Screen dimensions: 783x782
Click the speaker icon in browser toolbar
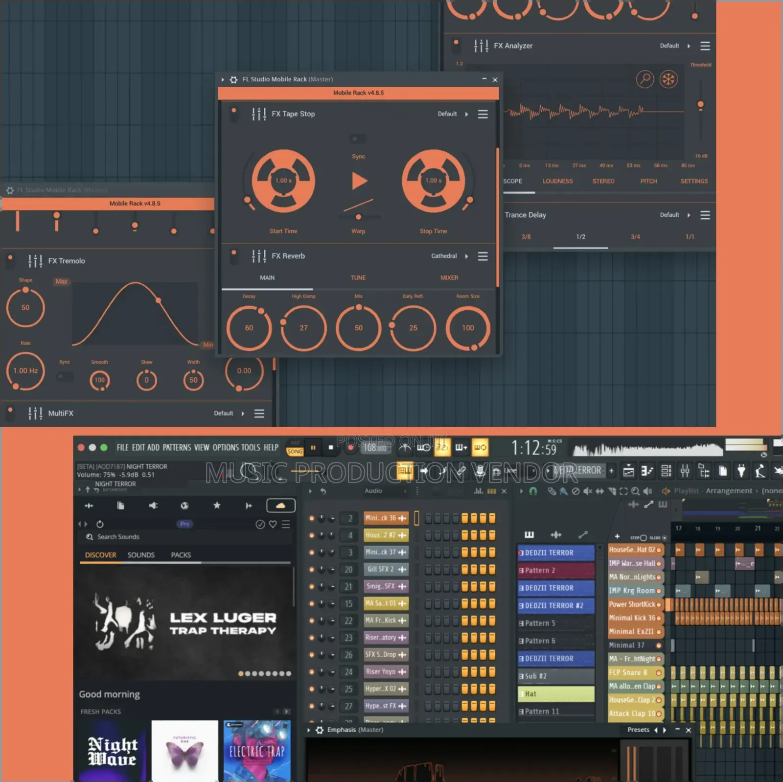click(153, 506)
